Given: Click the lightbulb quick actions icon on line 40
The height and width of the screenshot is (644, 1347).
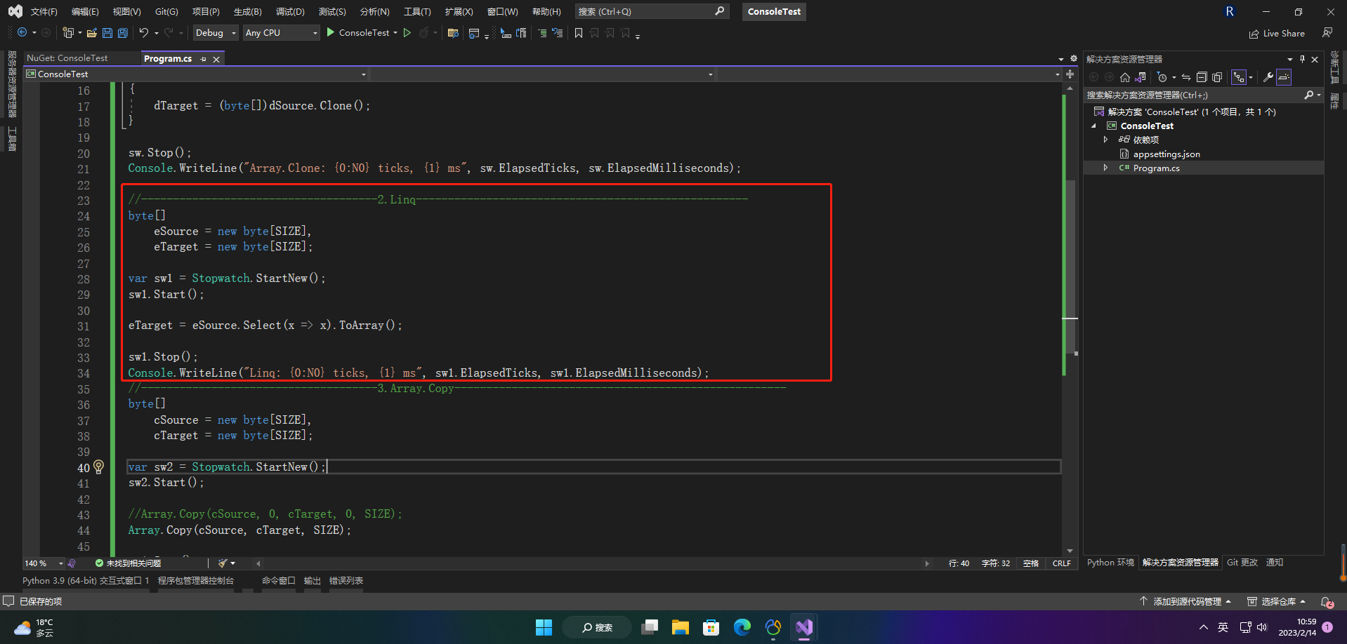Looking at the screenshot, I should click(99, 467).
